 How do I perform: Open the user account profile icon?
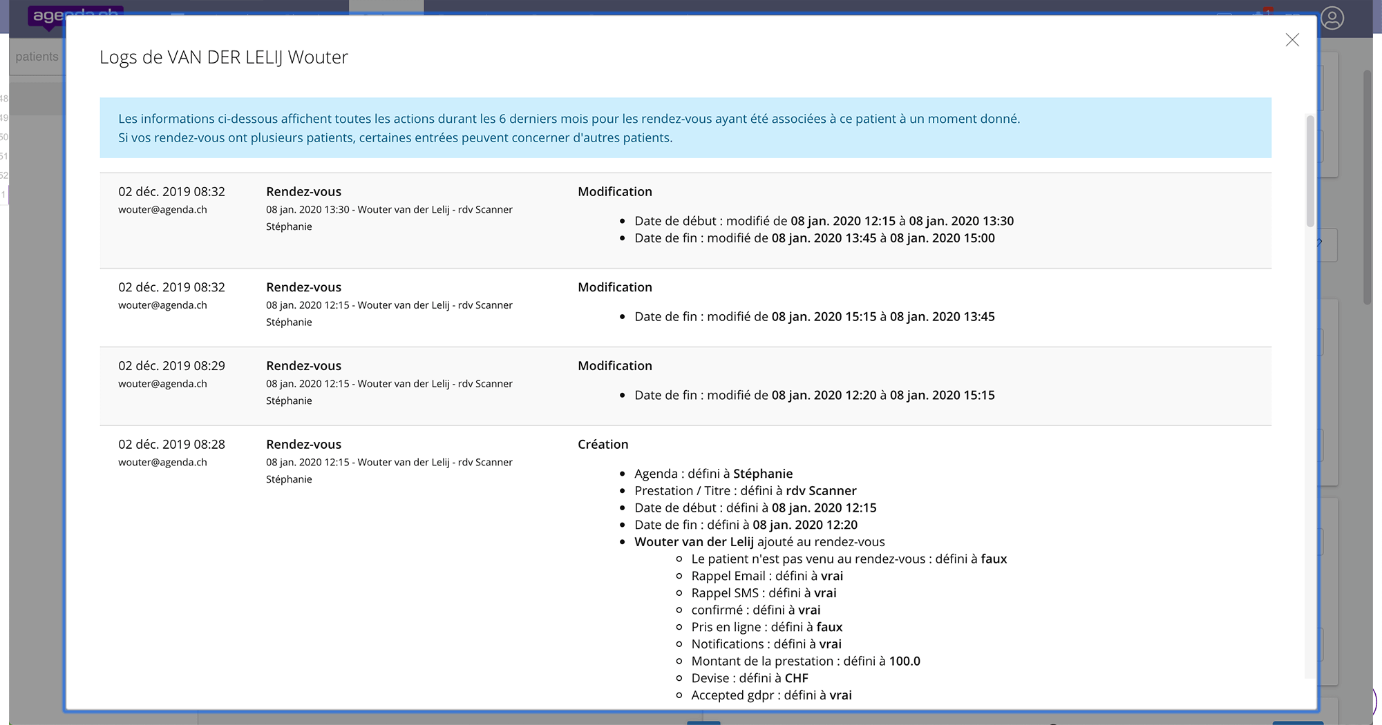click(1332, 18)
